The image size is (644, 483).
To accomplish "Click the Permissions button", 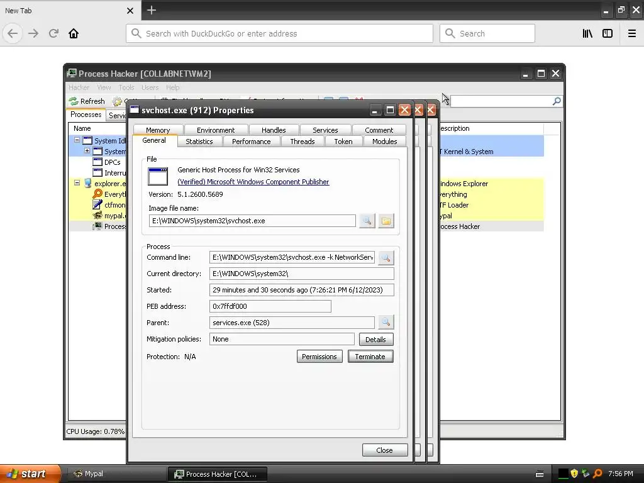I will pos(319,357).
